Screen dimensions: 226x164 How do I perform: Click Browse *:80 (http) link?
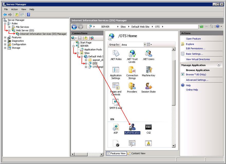[196, 75]
